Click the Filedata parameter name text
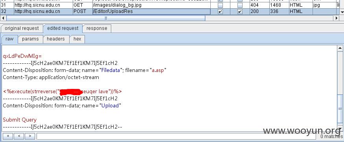 click(110, 70)
